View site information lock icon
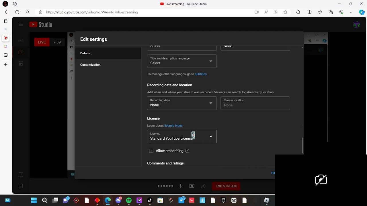Screen dimensions: 367x206 click(x=40, y=12)
